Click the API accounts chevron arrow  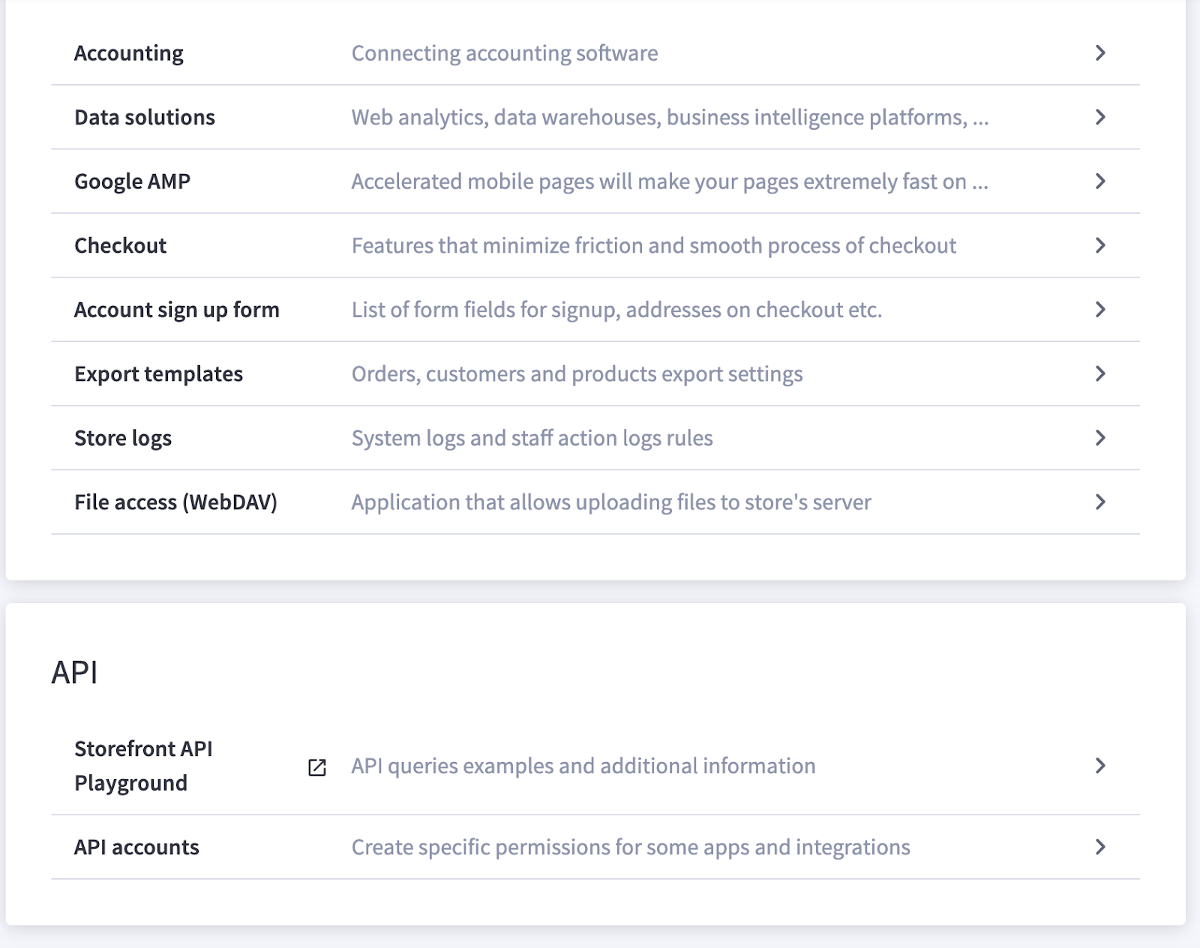(x=1100, y=847)
